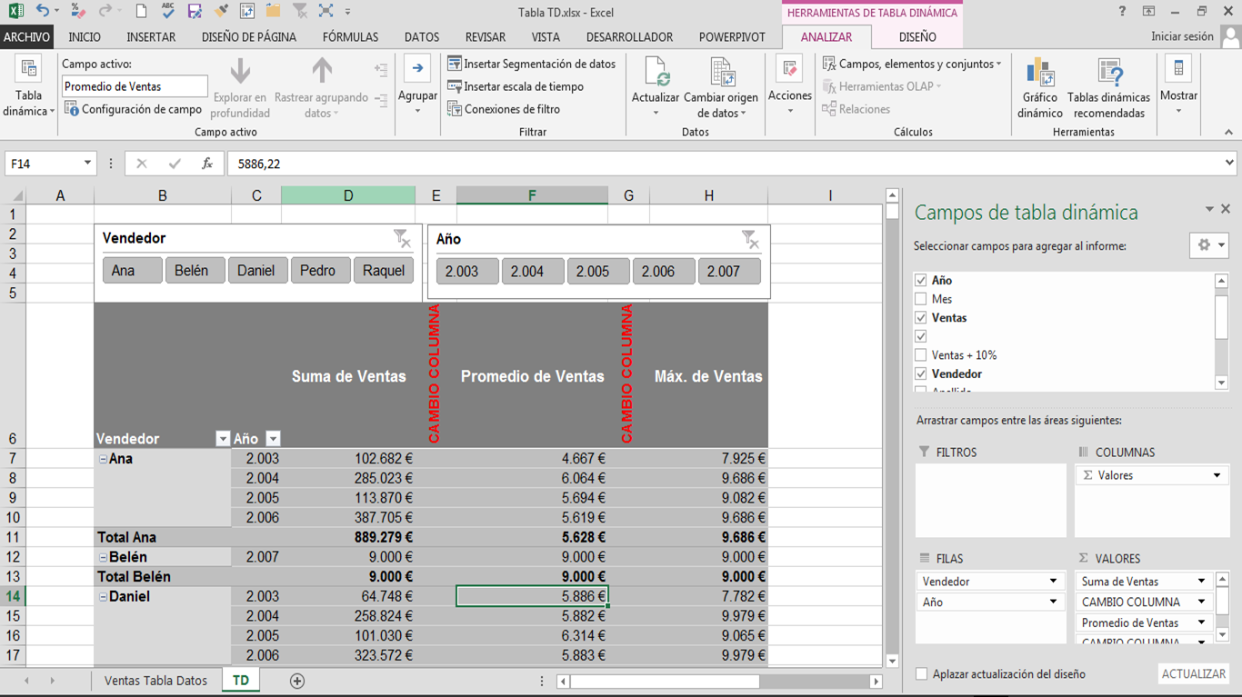Check Aplazar actualización del diseño
The image size is (1242, 697).
coord(922,674)
